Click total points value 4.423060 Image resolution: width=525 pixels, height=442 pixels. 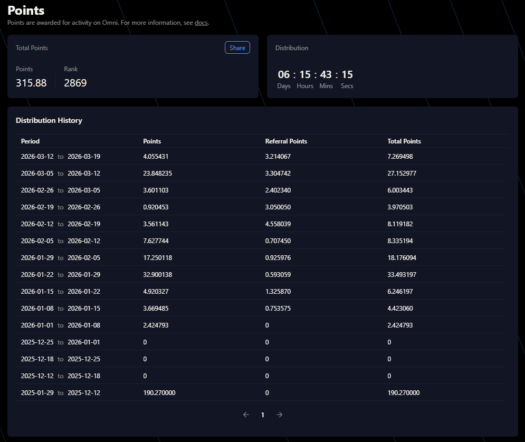click(400, 308)
